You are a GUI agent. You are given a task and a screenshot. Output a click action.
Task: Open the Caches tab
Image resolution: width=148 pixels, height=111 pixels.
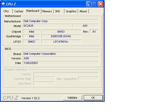pyautogui.click(x=18, y=11)
